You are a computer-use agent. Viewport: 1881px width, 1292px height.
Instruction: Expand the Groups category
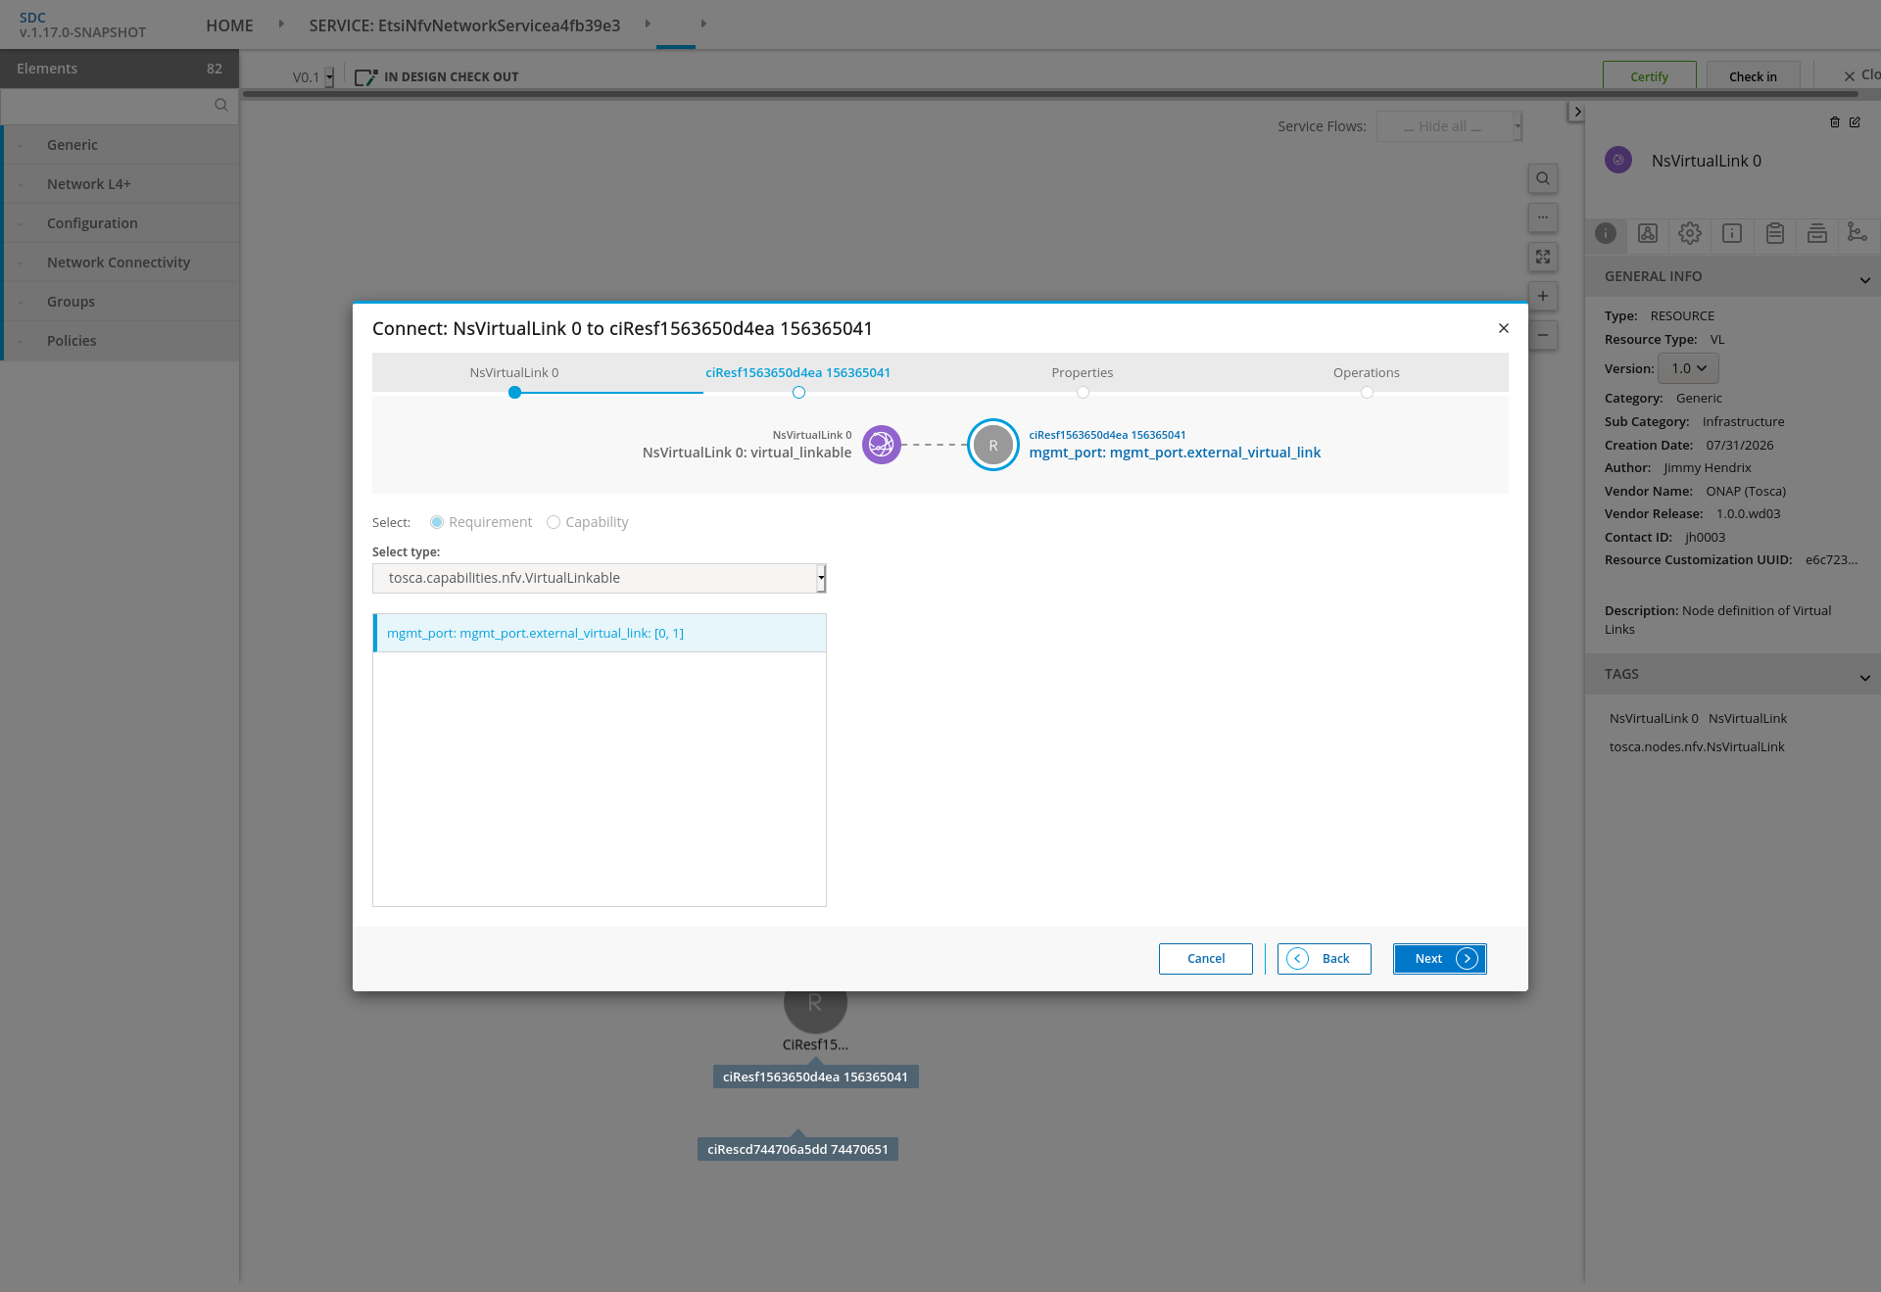pyautogui.click(x=121, y=302)
